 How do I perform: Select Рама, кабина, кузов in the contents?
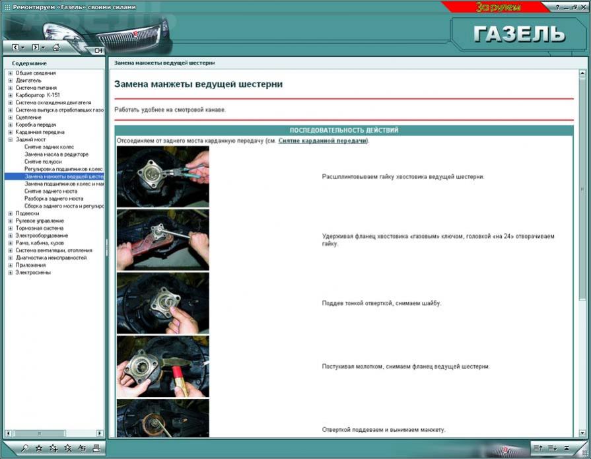[40, 243]
